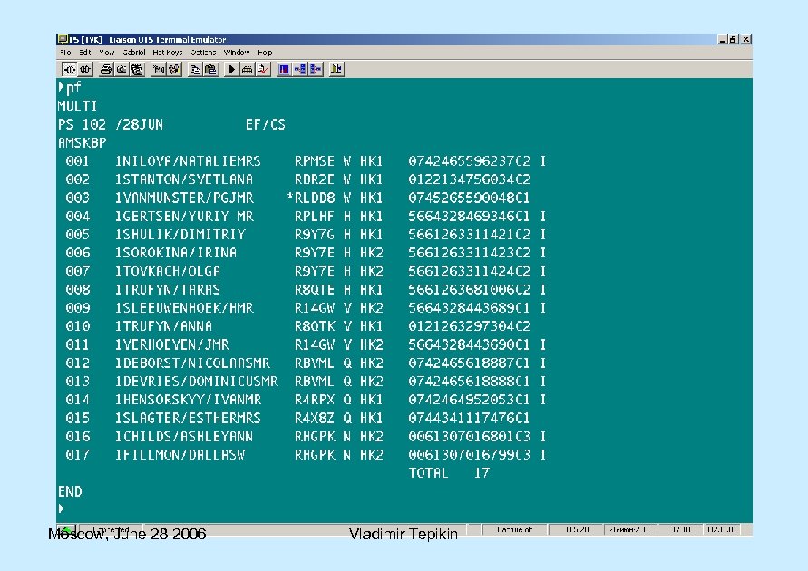This screenshot has width=808, height=571.
Task: Click the connect plug toolbar icon
Action: click(x=69, y=69)
